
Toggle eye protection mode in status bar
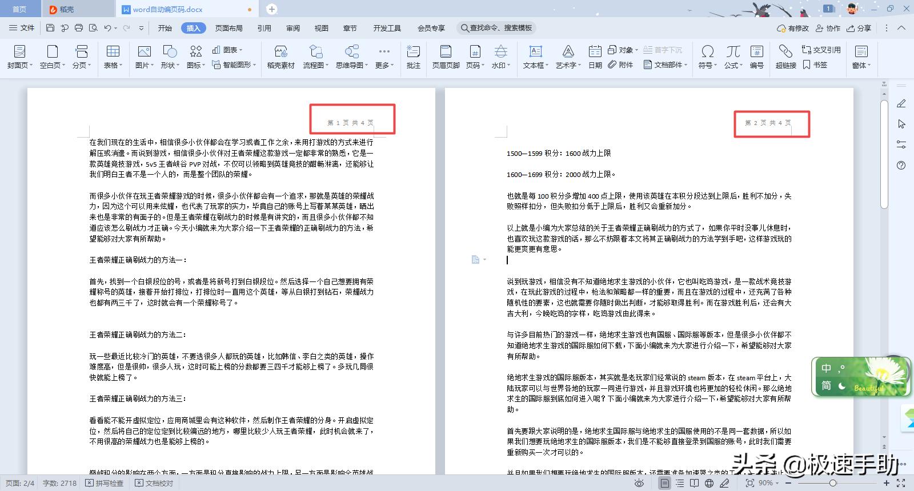pyautogui.click(x=639, y=484)
